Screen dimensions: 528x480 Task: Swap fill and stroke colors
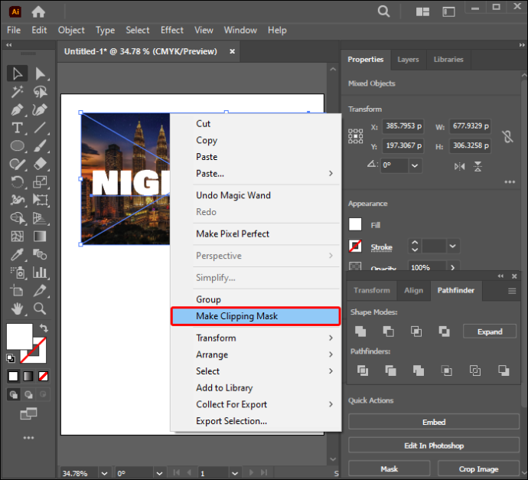[x=44, y=328]
